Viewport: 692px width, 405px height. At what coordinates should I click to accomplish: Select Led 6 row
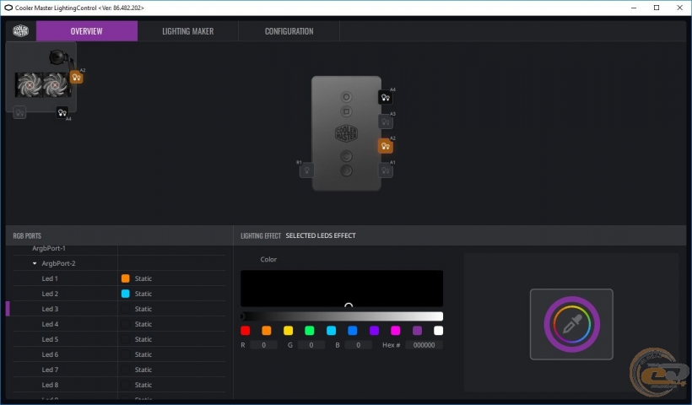(x=119, y=354)
